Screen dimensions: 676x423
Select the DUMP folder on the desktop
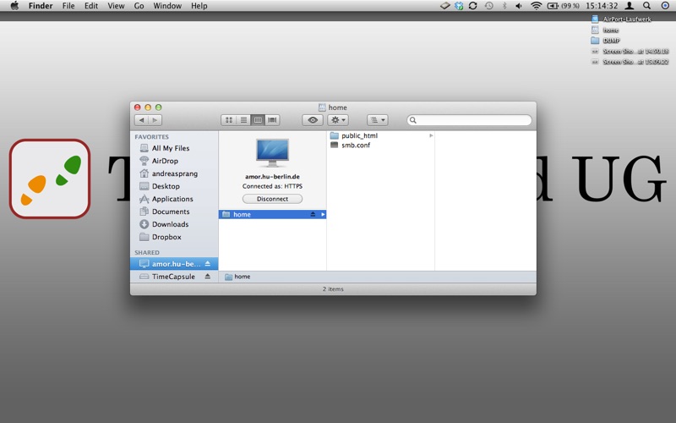611,40
